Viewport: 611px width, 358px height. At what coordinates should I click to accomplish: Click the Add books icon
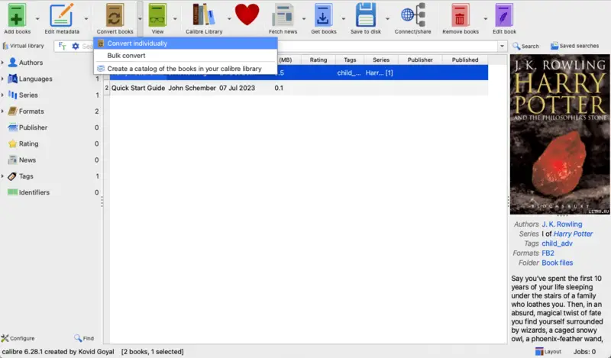click(x=16, y=15)
